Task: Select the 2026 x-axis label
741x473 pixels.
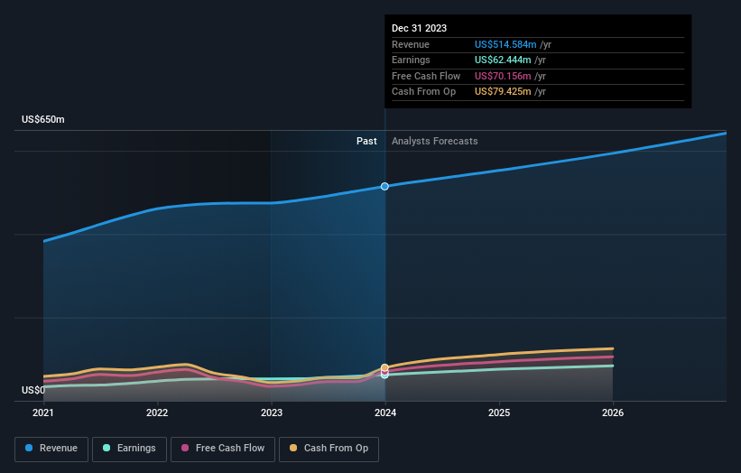Action: tap(613, 413)
